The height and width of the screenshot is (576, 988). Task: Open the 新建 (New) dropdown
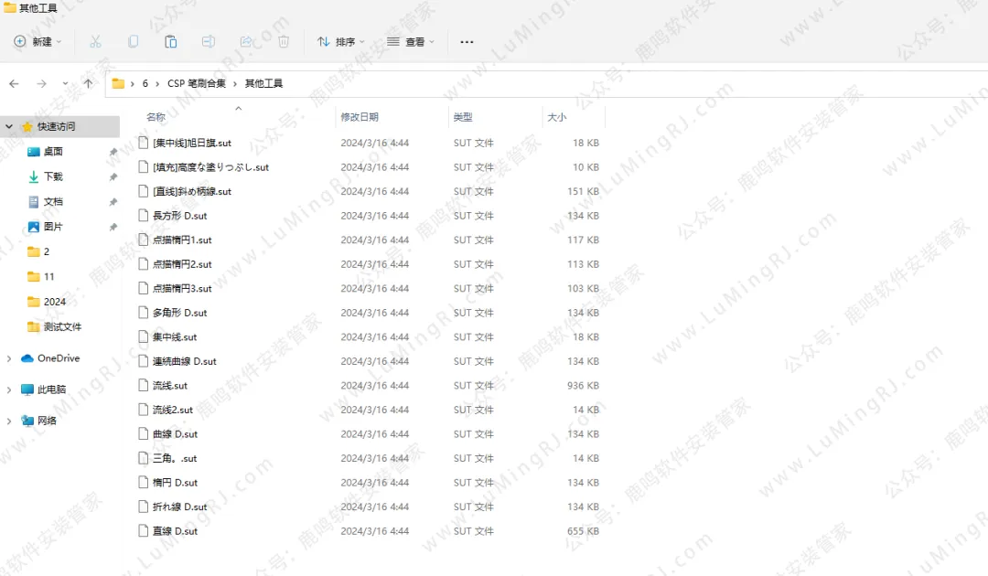38,42
